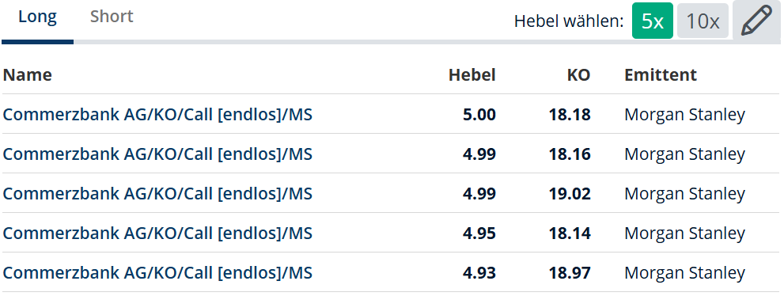Switch to the Long tab
This screenshot has height=300, width=784.
point(37,17)
